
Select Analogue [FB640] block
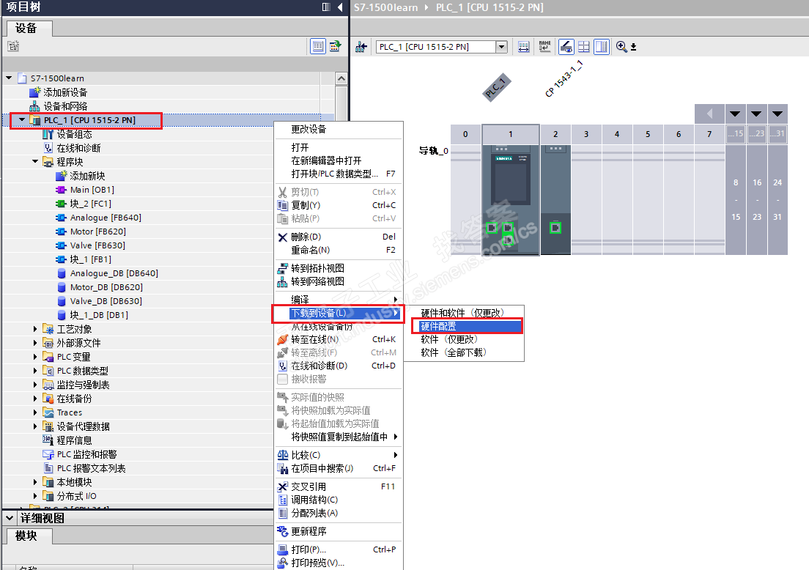point(106,218)
